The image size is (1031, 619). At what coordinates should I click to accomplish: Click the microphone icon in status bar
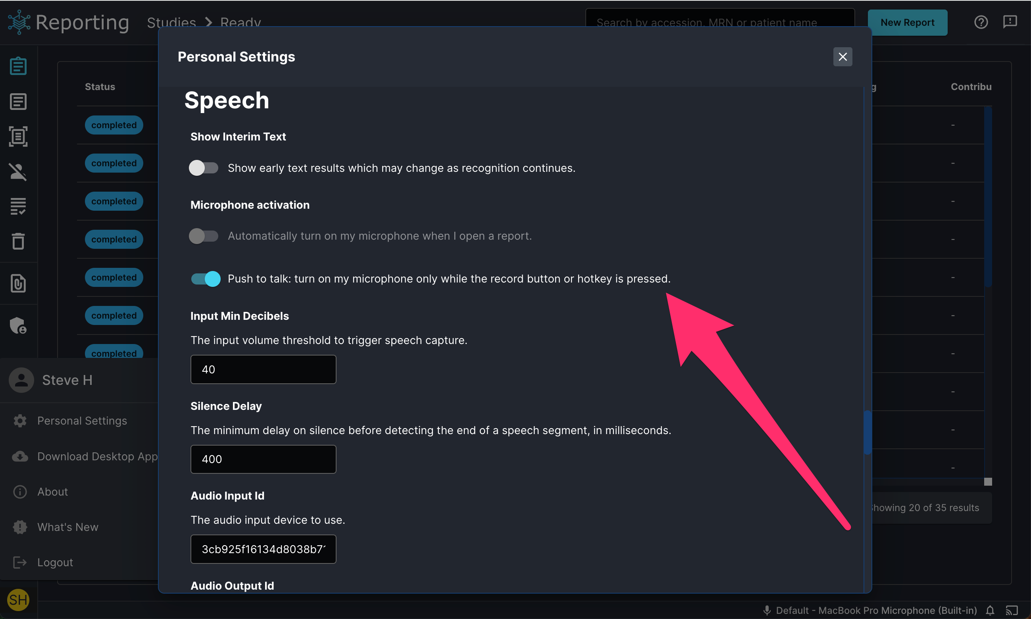[x=767, y=611]
